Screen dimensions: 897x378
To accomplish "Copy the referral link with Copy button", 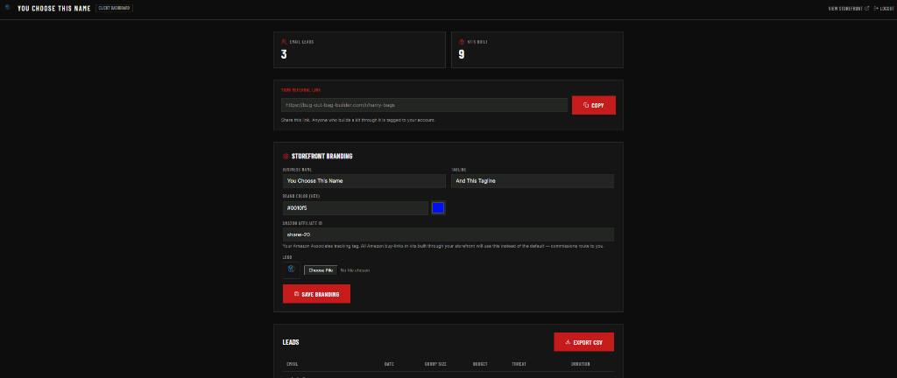I will coord(594,105).
